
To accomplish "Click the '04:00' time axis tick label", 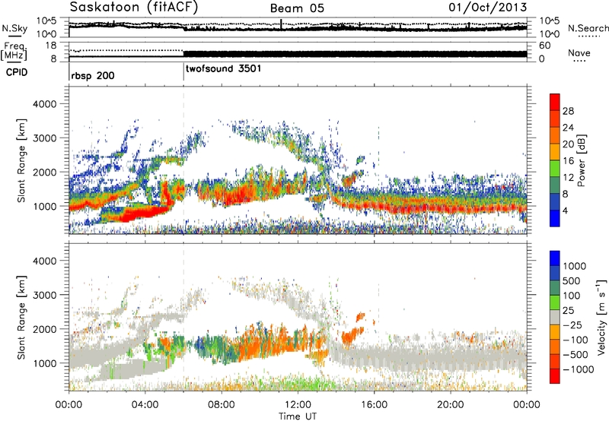I will click(145, 405).
